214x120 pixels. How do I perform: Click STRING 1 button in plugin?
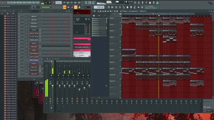click(x=82, y=53)
